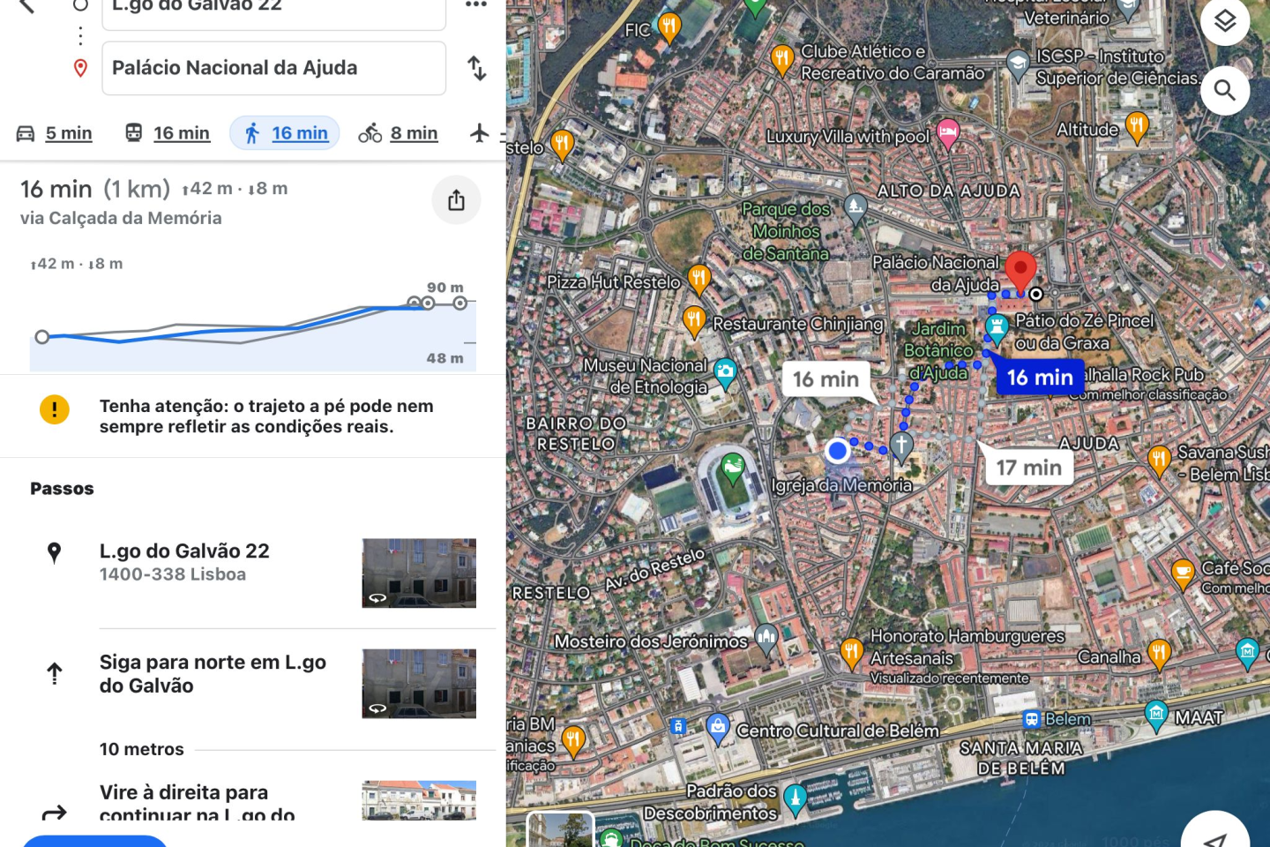Tap the red destination pin on map

click(x=1020, y=271)
